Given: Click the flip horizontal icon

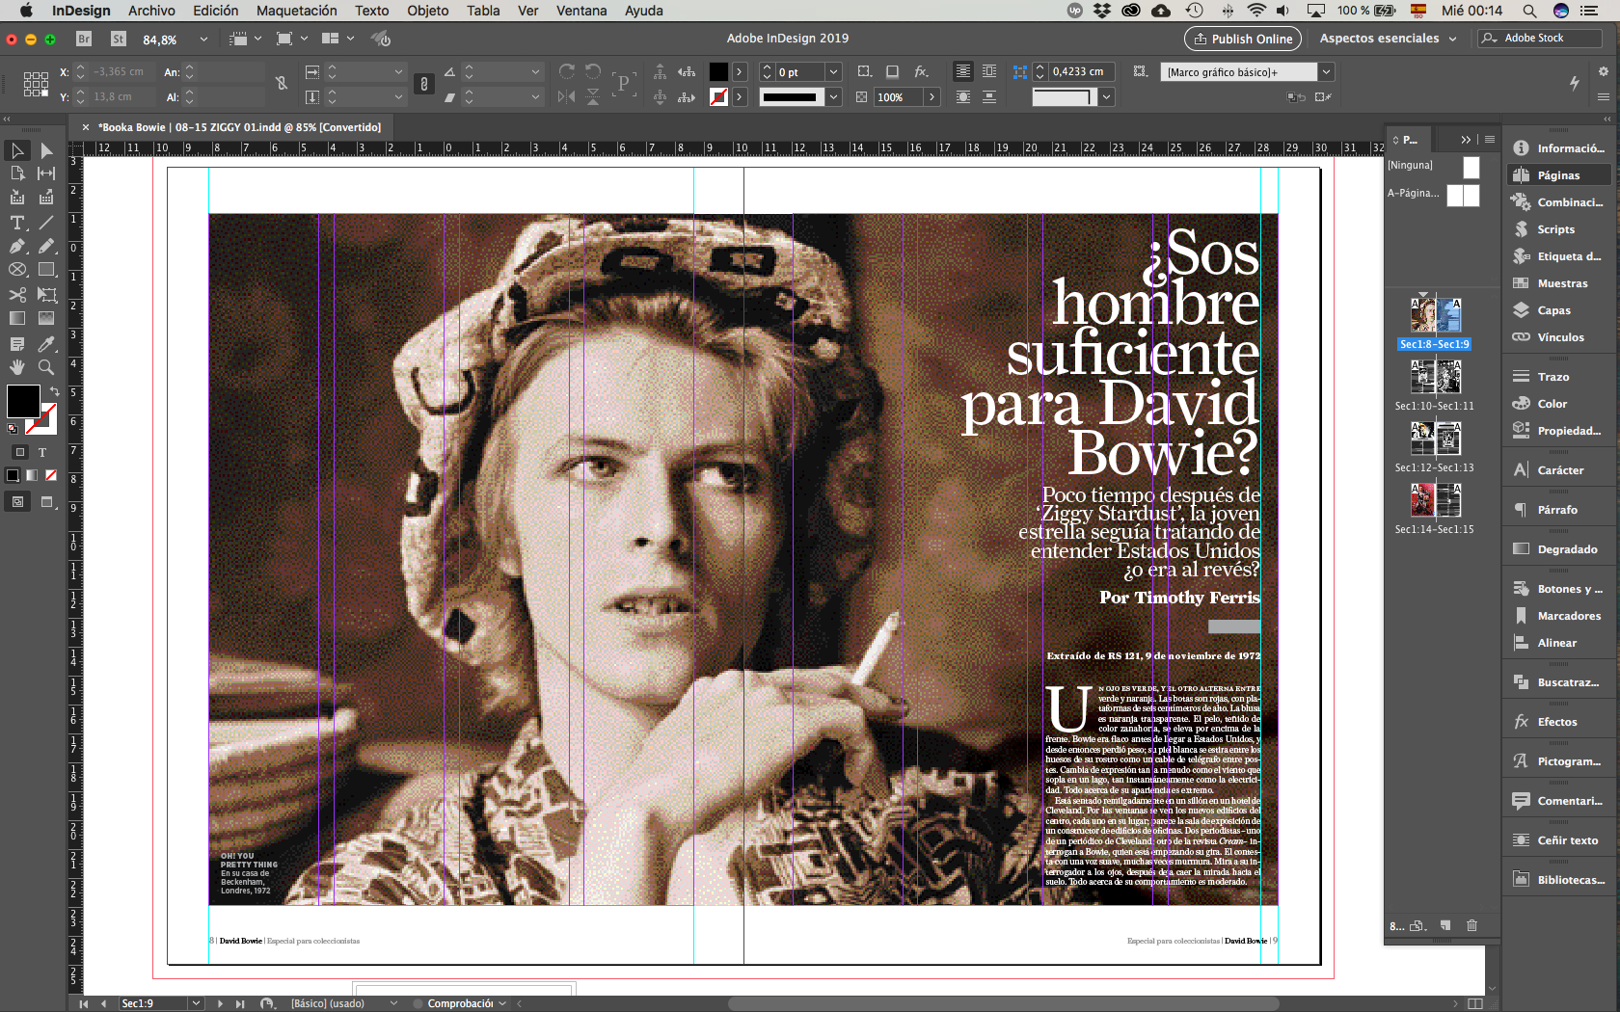Looking at the screenshot, I should pos(567,96).
